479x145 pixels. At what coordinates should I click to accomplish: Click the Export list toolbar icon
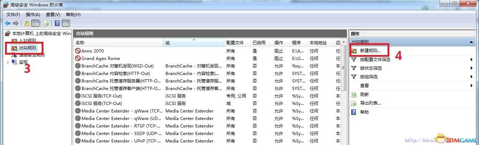tap(46, 23)
